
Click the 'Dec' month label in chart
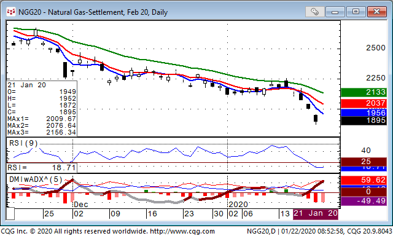click(81, 205)
